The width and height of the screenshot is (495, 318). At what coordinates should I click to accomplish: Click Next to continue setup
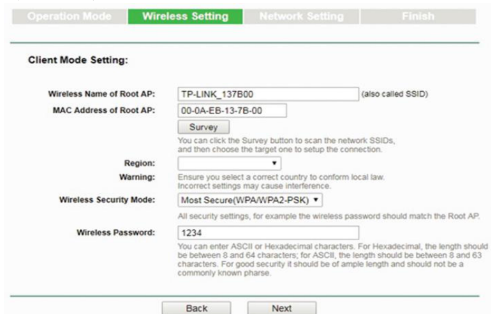(282, 308)
